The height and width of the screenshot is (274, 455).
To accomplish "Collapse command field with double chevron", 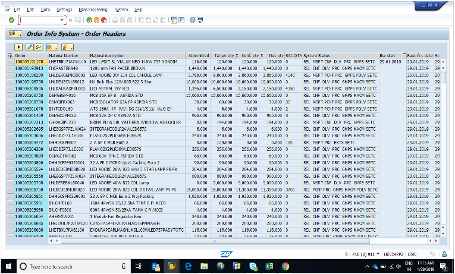I will pos(71,20).
